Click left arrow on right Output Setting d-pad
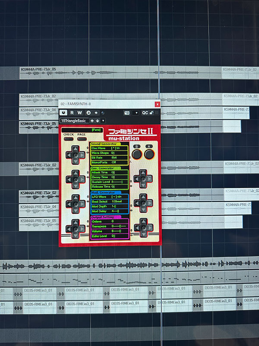 click(x=137, y=228)
